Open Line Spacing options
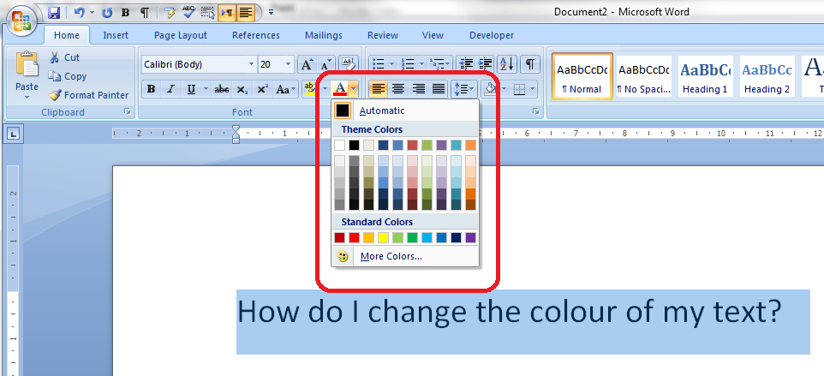 click(464, 89)
